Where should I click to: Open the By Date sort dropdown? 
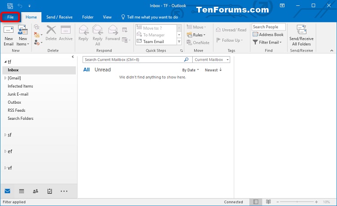(191, 70)
